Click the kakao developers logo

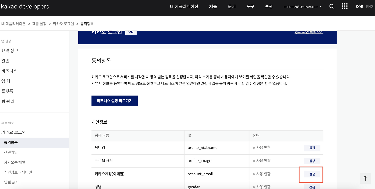click(25, 6)
